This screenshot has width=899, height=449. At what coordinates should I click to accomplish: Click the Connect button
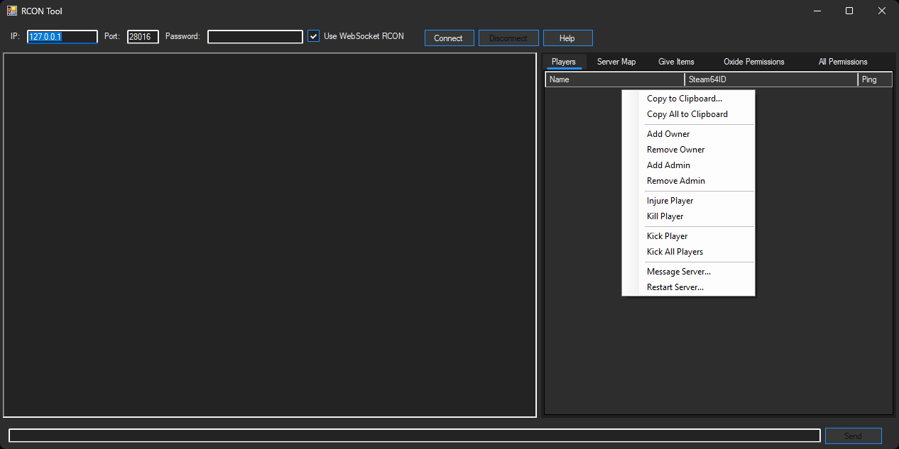[x=449, y=38]
